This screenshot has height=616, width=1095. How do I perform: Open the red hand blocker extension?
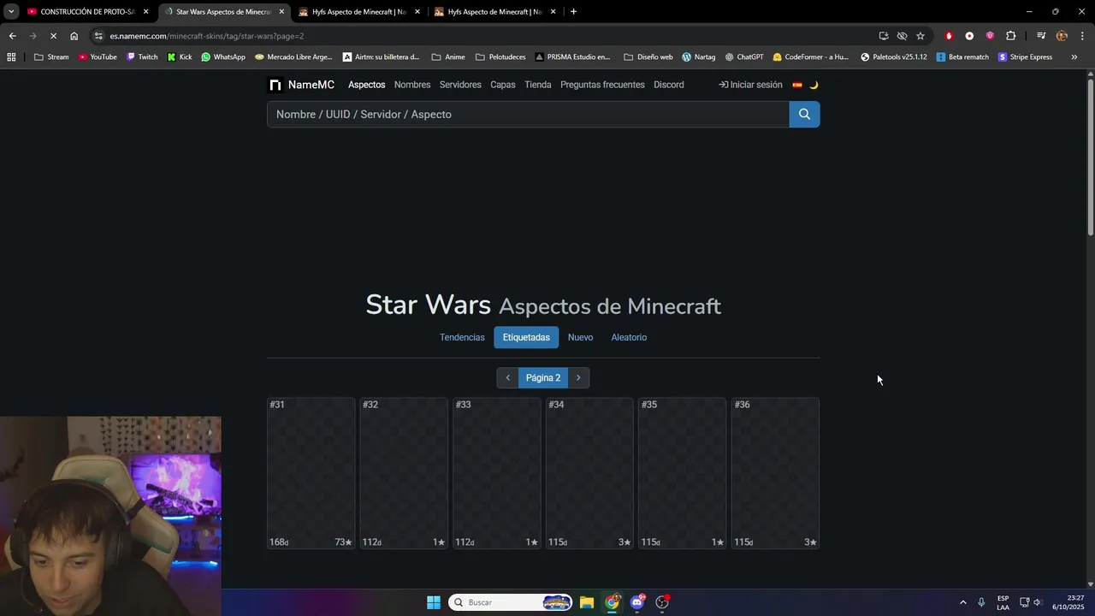pyautogui.click(x=949, y=36)
